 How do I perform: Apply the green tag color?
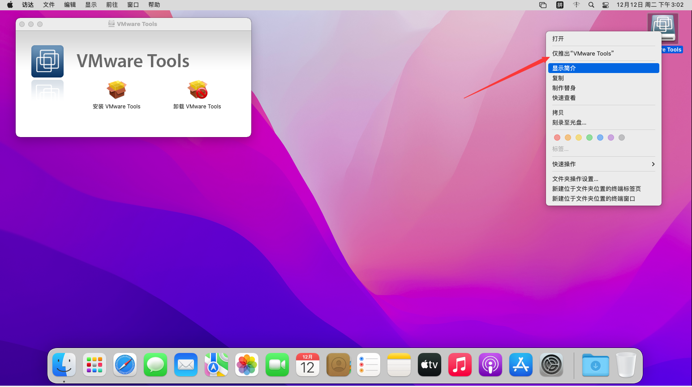(x=589, y=138)
